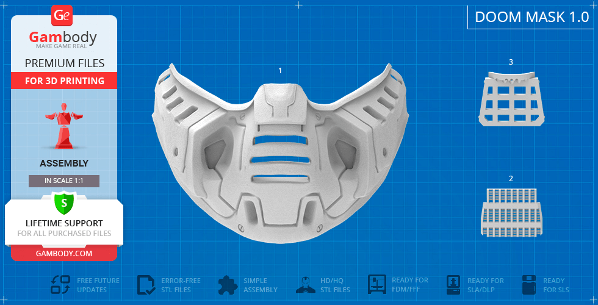Click the Error-Free STL Files icon
The width and height of the screenshot is (598, 305).
click(146, 285)
